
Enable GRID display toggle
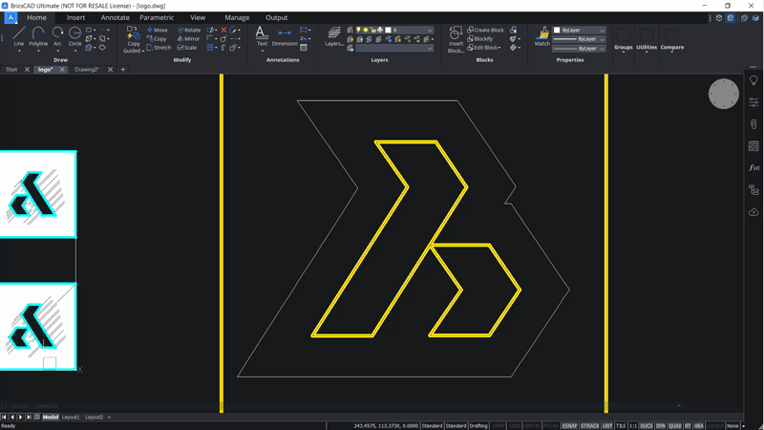point(515,425)
